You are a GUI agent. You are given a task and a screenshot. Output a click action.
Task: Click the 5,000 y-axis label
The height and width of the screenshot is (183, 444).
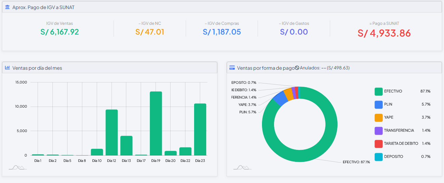click(x=23, y=131)
